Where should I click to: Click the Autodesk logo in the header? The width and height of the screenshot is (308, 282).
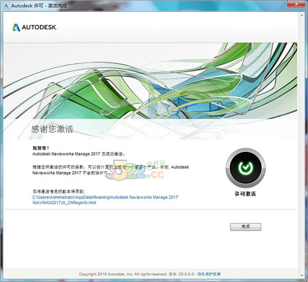pos(35,27)
